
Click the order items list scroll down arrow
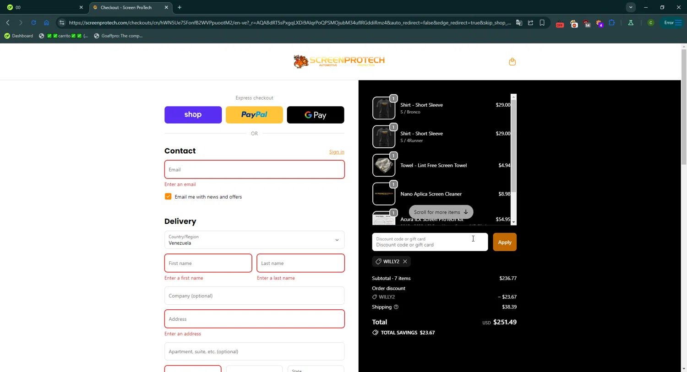coord(513,222)
